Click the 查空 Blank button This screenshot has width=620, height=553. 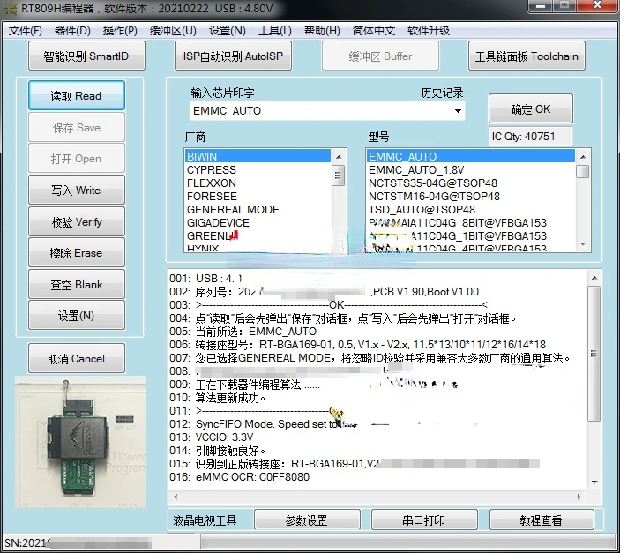click(77, 284)
